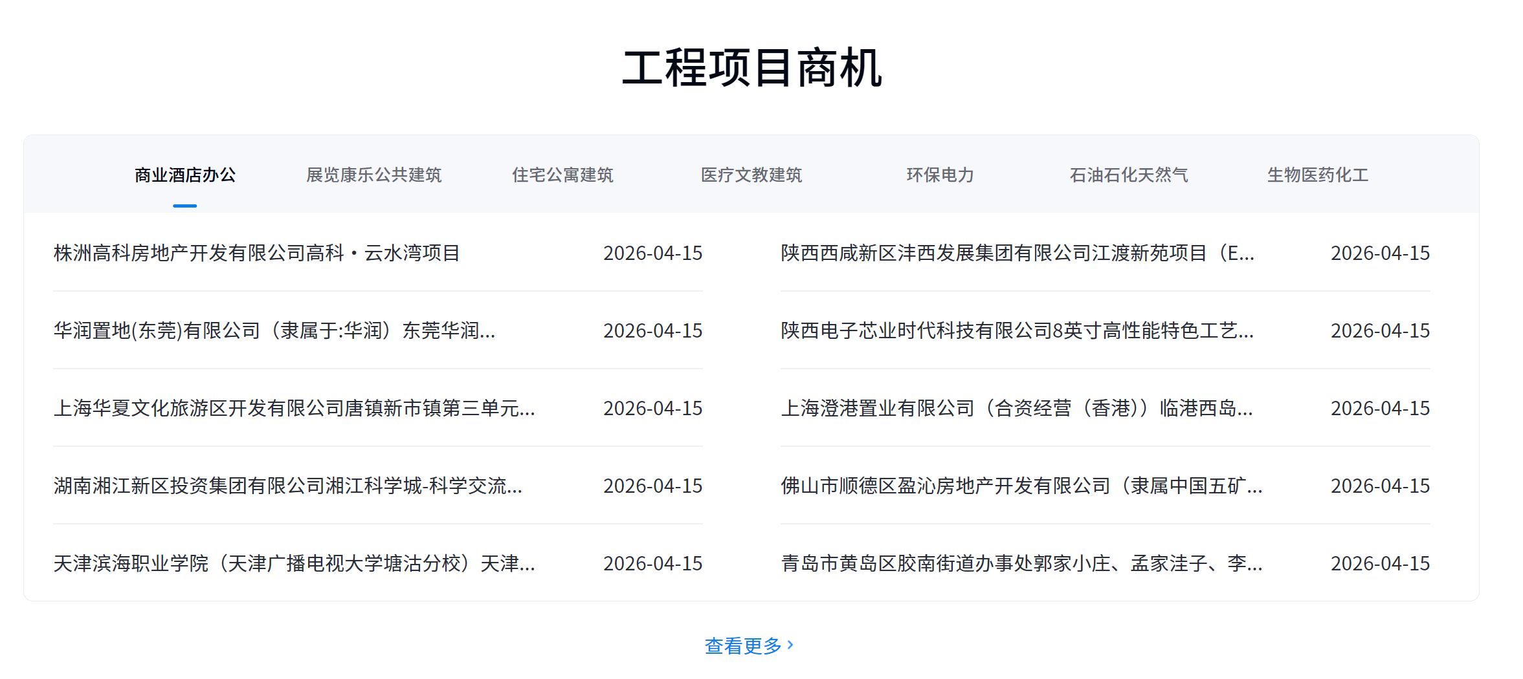
Task: Open 上海澄港置业有限公司 临港西岛 project
Action: pyautogui.click(x=1017, y=408)
